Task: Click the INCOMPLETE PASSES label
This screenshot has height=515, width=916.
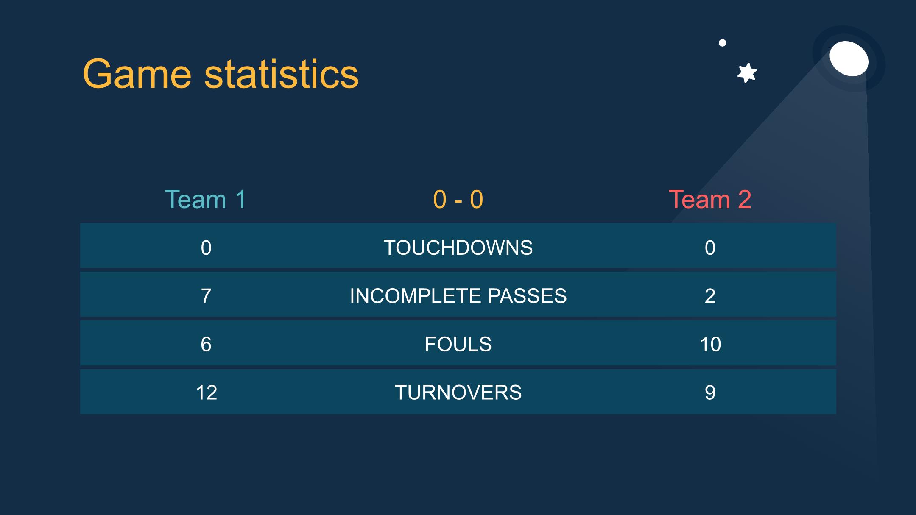Action: tap(458, 296)
